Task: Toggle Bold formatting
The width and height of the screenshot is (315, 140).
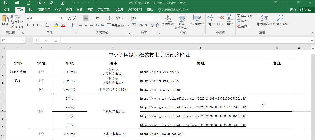Action: click(x=29, y=25)
